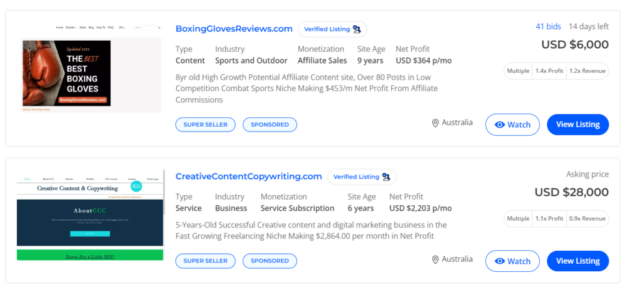Click the 1.4x Profit multiple chip

(549, 71)
